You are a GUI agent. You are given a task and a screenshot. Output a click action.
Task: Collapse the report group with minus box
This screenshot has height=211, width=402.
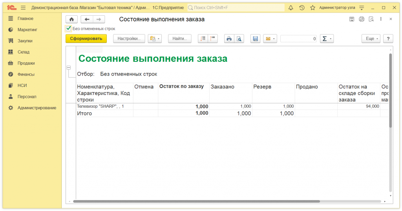click(x=69, y=68)
